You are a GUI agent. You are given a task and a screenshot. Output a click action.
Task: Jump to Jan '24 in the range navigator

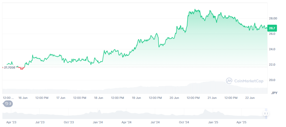(x=98, y=122)
